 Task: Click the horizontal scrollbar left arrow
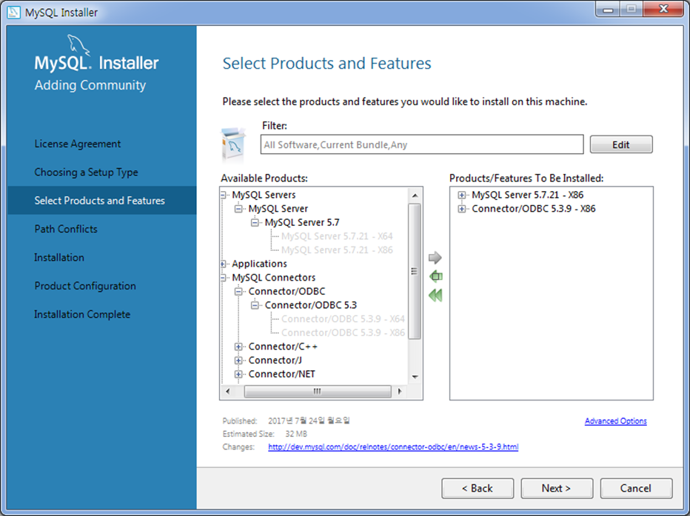(x=227, y=391)
